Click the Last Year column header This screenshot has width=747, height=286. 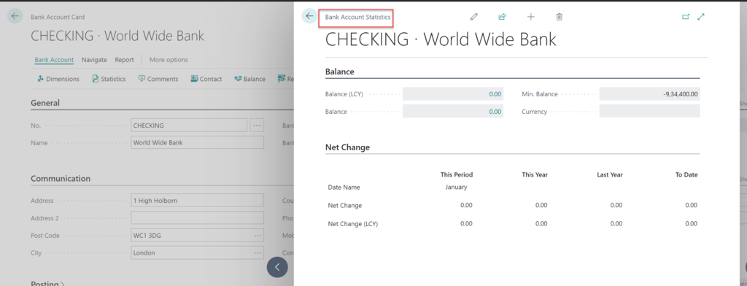tap(610, 174)
